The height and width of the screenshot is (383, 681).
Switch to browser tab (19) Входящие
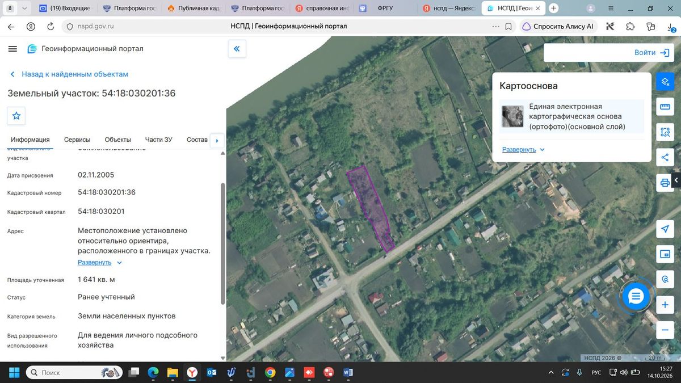[66, 8]
